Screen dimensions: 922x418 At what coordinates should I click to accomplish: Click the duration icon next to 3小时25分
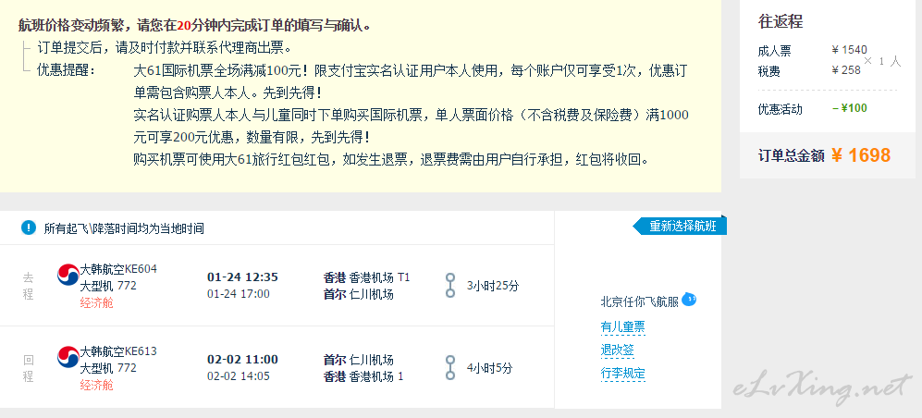tap(450, 285)
